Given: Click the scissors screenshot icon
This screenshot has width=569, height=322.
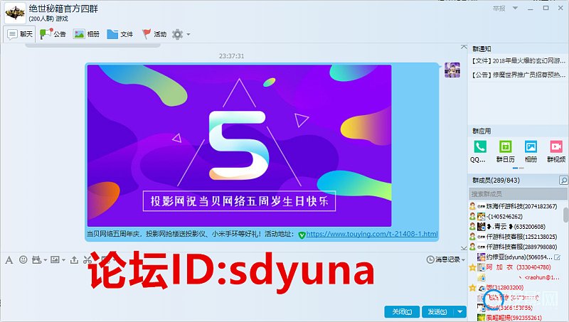Looking at the screenshot, I should click(x=87, y=259).
